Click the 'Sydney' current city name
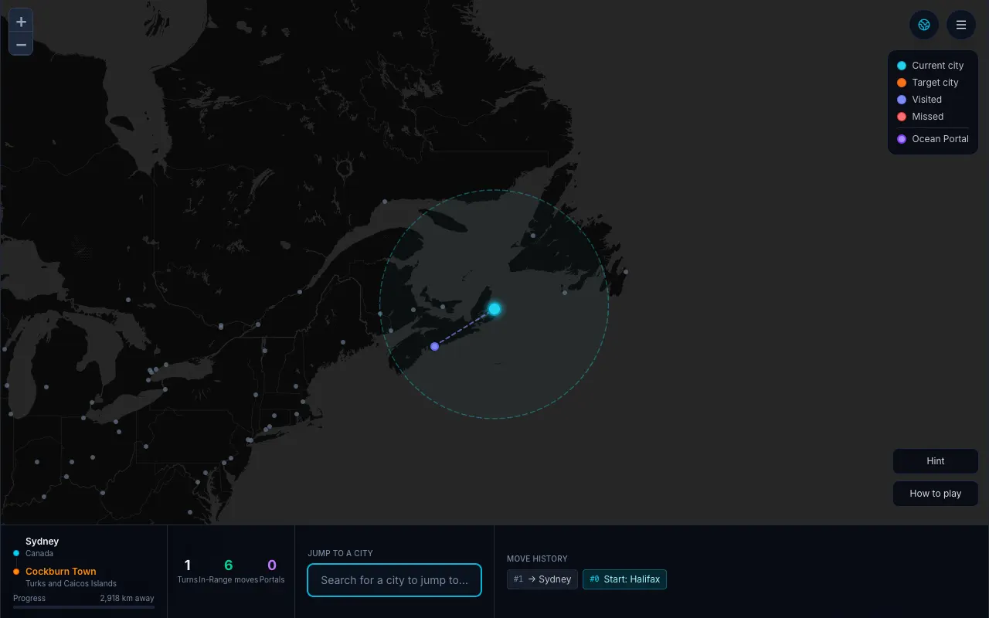This screenshot has height=618, width=989. (x=42, y=542)
